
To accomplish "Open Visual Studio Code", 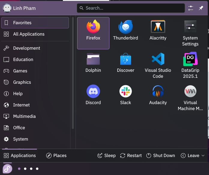I will point(158,66).
